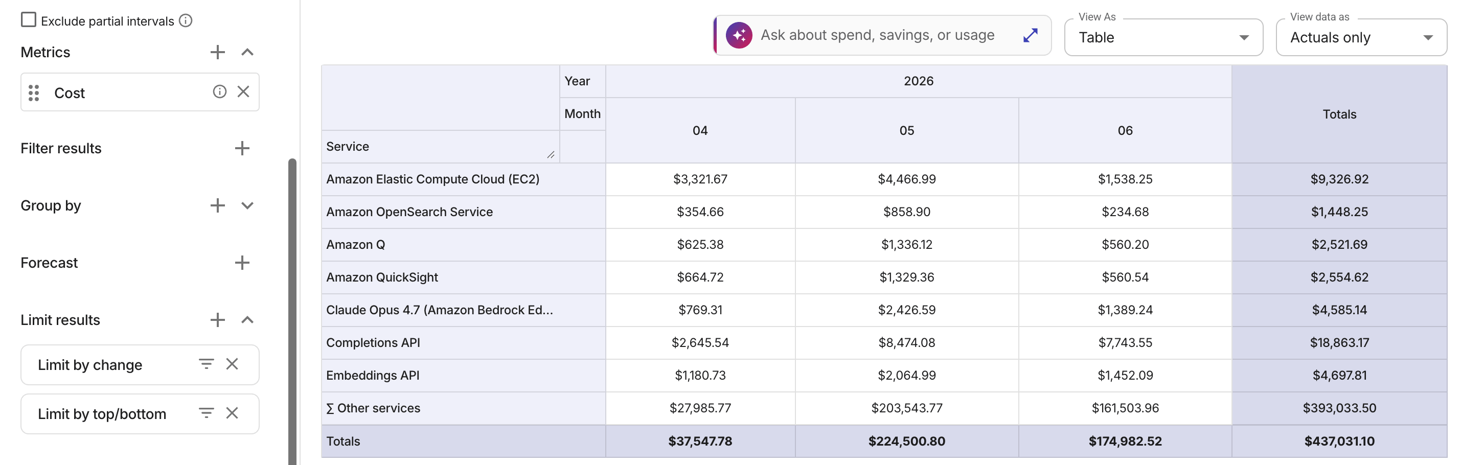Click Completions API total $18,863.17
1461x465 pixels.
coord(1339,342)
